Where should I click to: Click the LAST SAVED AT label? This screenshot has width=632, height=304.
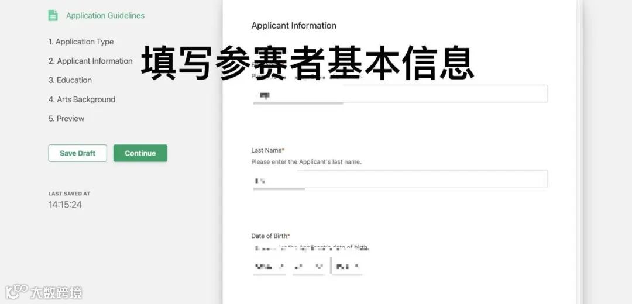tap(69, 194)
